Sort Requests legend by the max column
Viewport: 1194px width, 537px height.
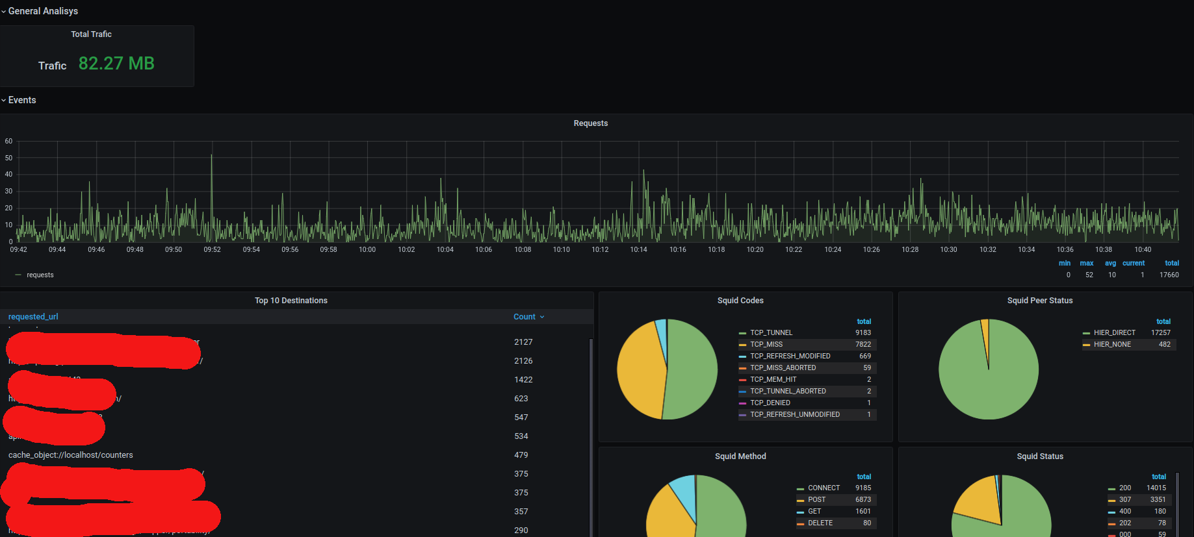click(1087, 264)
